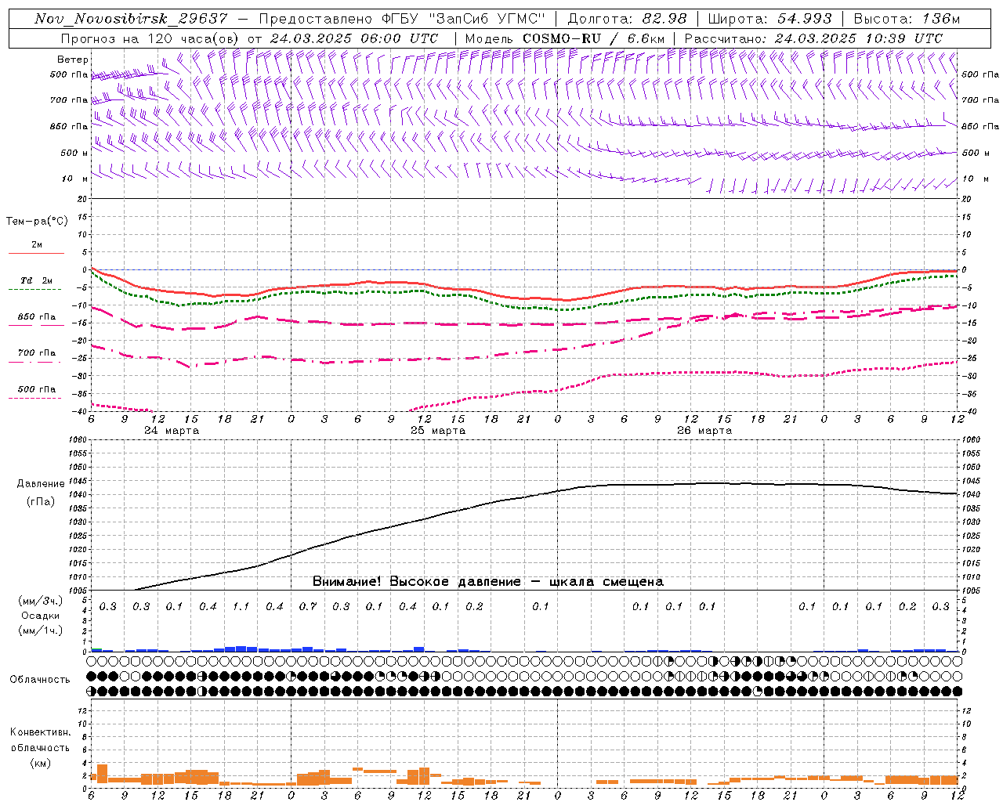Click the left 850 гПа wind level label
This screenshot has width=1003, height=802.
tap(69, 126)
